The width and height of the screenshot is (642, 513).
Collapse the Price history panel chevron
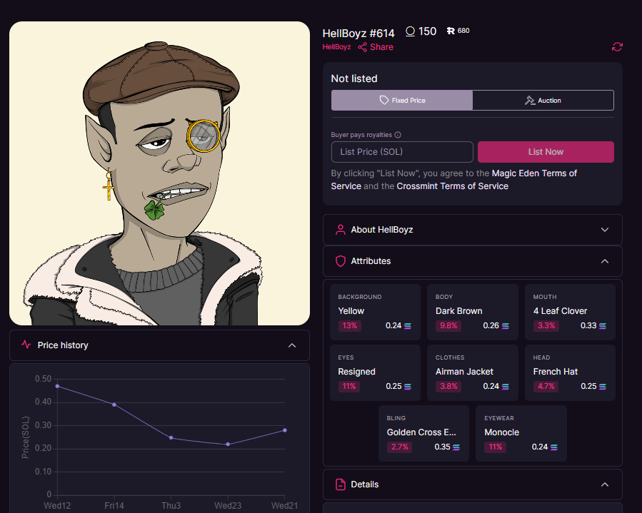(292, 345)
